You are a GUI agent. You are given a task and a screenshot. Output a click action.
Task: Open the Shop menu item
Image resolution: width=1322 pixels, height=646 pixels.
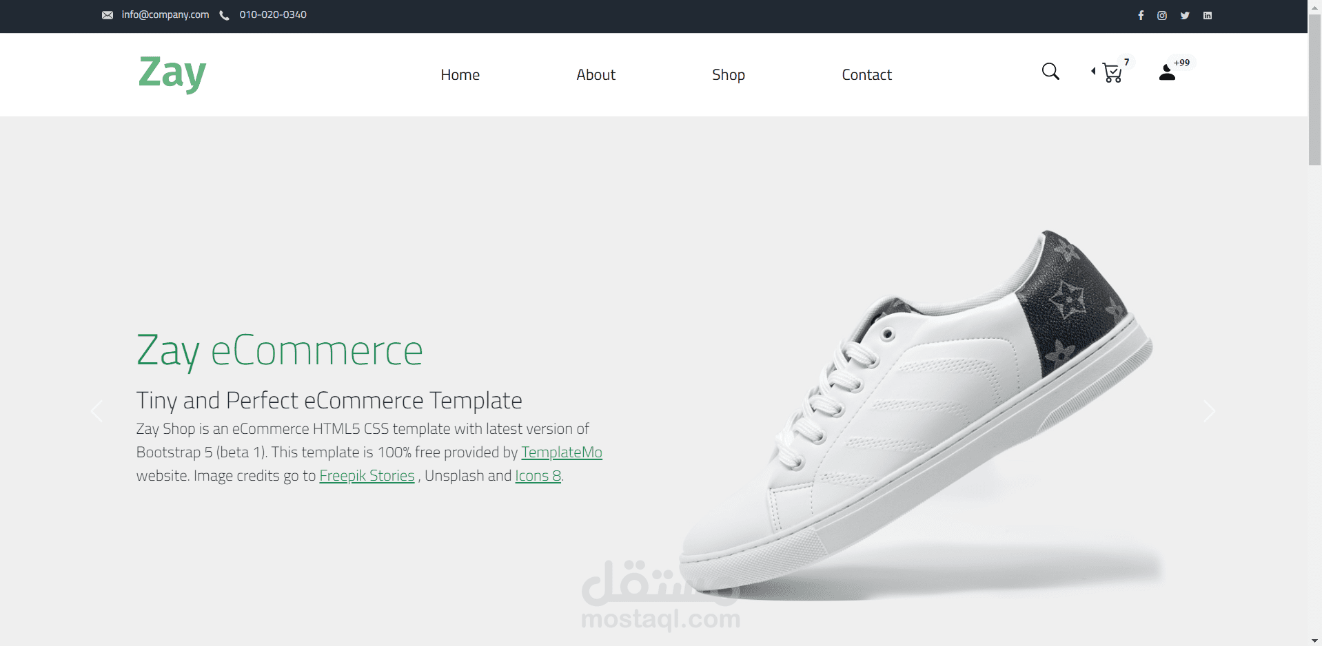[x=729, y=75]
